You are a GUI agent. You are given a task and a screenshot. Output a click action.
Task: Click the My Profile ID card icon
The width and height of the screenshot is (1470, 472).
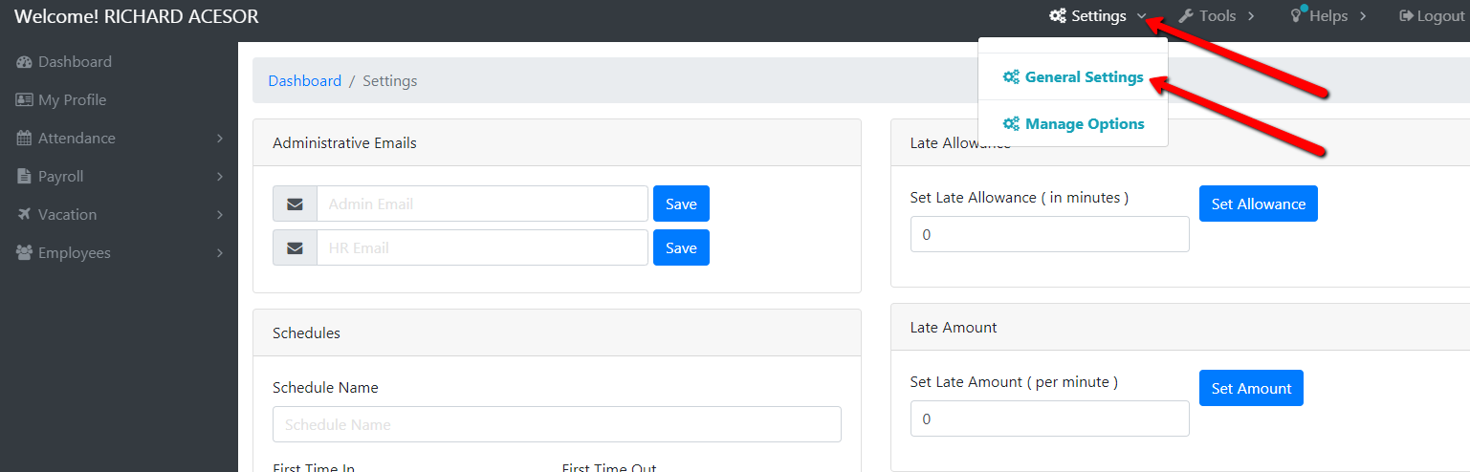click(24, 100)
